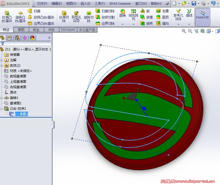220x185 pixels.
Task: Switch to the 钣金 (Sheet Metal) tab
Action: click(36, 30)
